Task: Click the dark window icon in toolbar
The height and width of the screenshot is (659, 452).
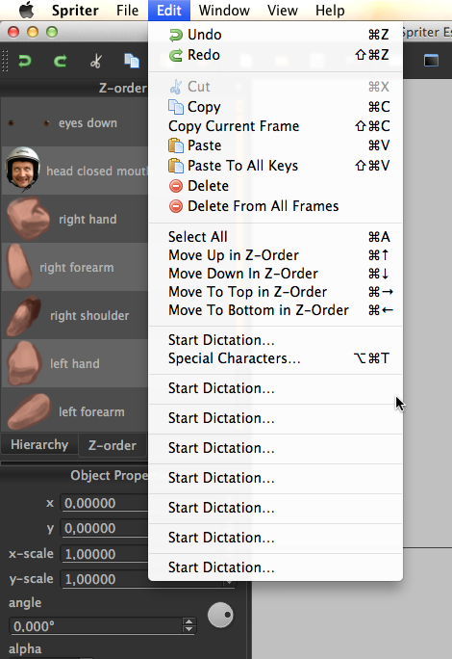Action: 431,61
